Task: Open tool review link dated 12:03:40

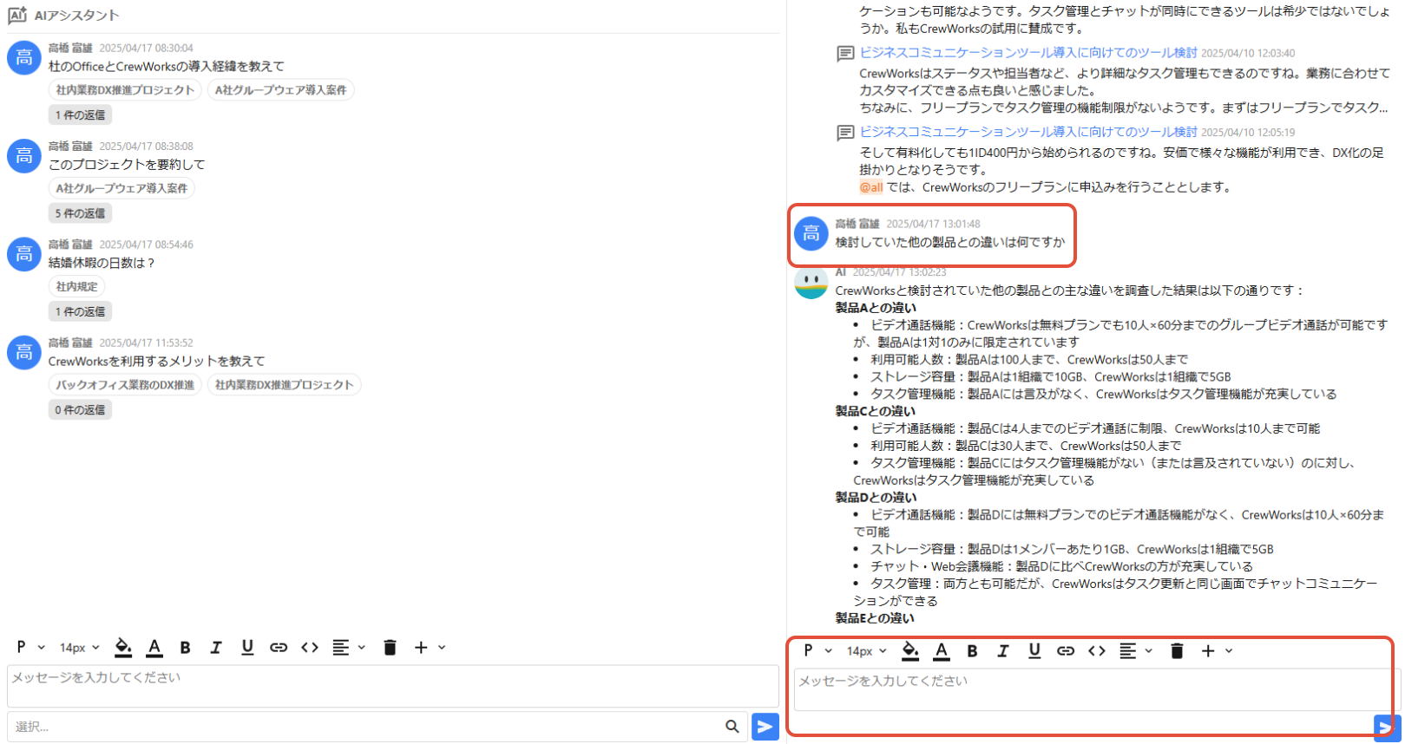Action: [x=1028, y=53]
